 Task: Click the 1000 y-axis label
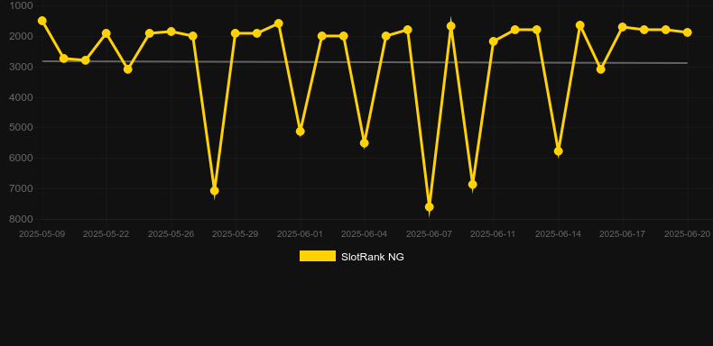point(21,5)
